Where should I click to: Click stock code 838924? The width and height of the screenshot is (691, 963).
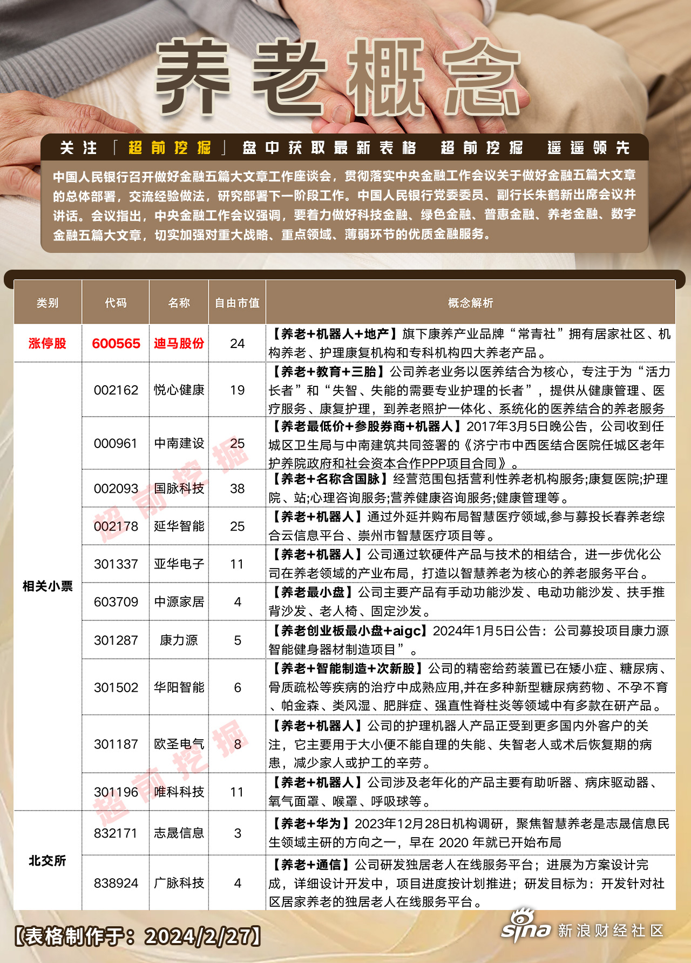116,884
